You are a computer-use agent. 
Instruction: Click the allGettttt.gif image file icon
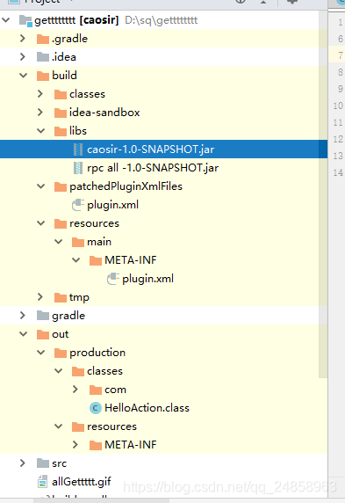(x=43, y=482)
